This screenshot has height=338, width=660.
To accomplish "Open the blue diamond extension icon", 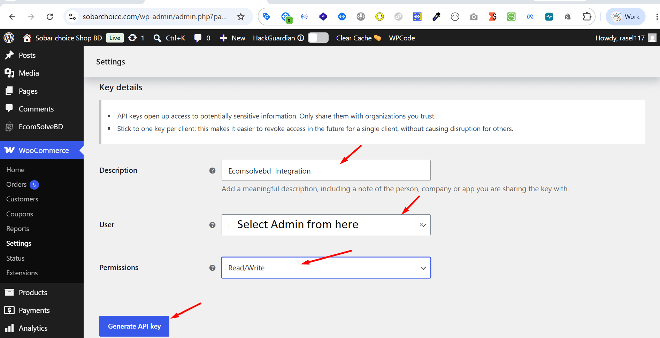I will (323, 16).
